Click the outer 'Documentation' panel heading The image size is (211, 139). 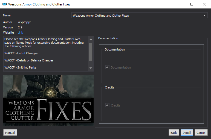pyautogui.click(x=108, y=38)
